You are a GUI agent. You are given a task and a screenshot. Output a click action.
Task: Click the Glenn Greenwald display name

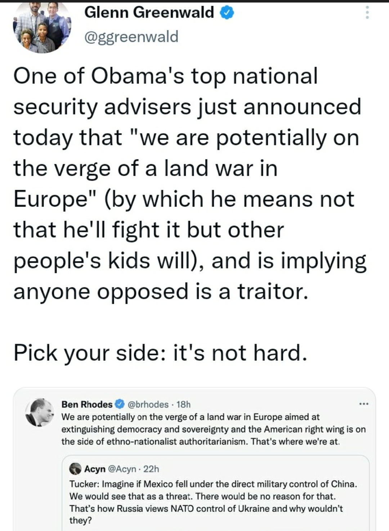click(149, 13)
